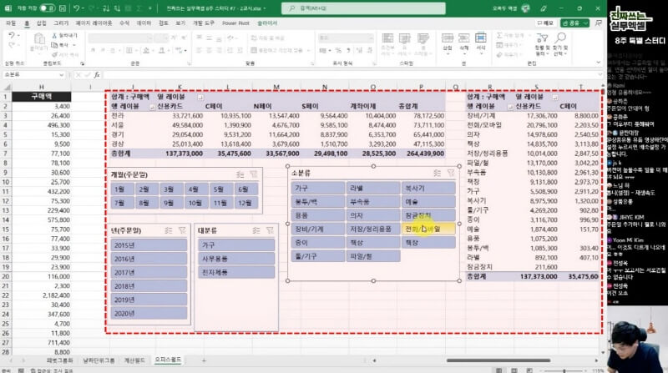Image resolution: width=668 pixels, height=373 pixels.
Task: Switch to the 데이터 ribbon tab
Action: coord(144,23)
